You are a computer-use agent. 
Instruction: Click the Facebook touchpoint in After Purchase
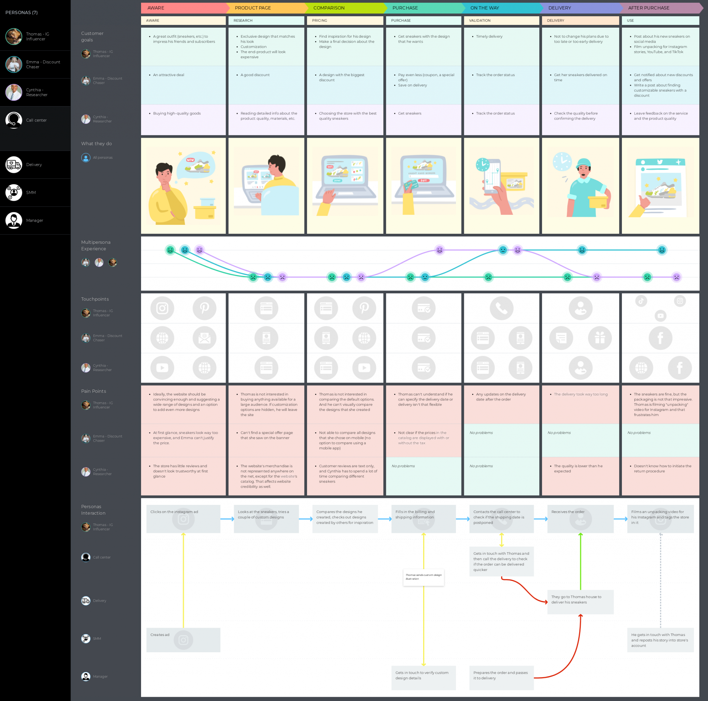[x=661, y=337]
